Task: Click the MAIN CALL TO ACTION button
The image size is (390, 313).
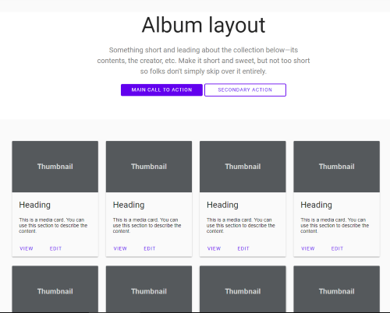Action: point(161,90)
